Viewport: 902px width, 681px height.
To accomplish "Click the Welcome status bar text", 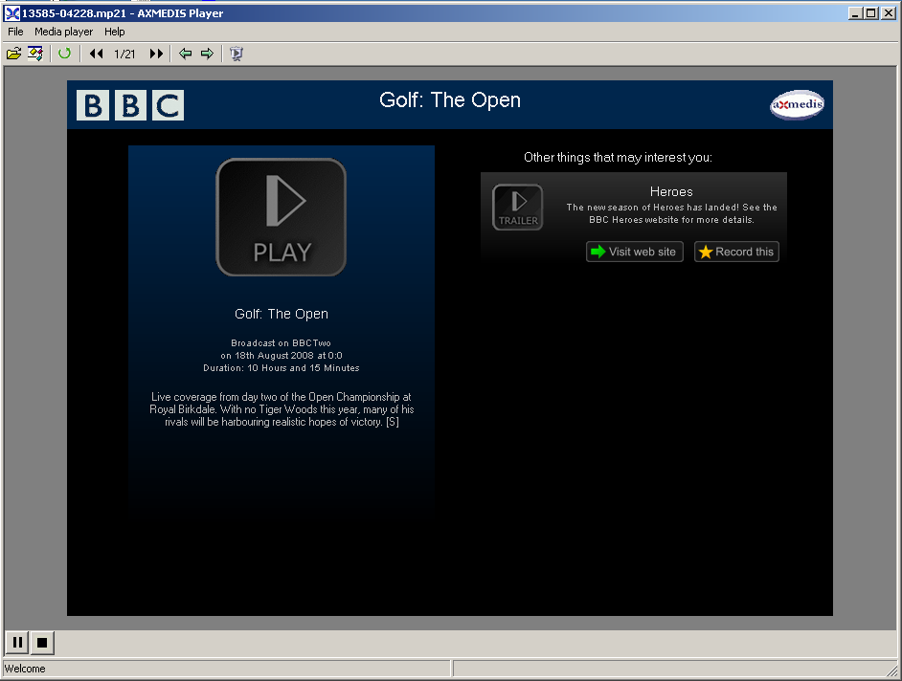I will pos(25,669).
